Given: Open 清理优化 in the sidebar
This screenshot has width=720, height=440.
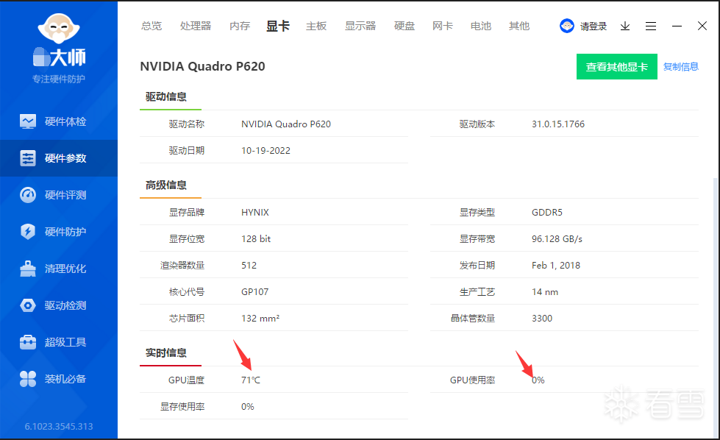Looking at the screenshot, I should pyautogui.click(x=59, y=269).
